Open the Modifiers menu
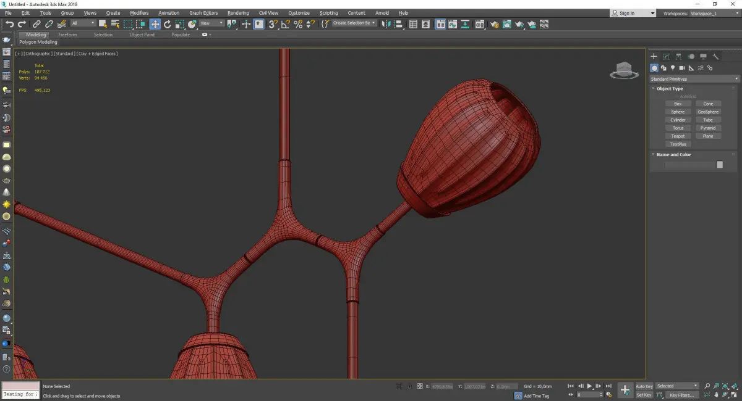This screenshot has height=401, width=742. [x=139, y=13]
